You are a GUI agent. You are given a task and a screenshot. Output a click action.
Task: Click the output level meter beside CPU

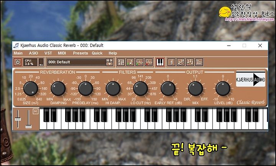pyautogui.click(x=41, y=62)
